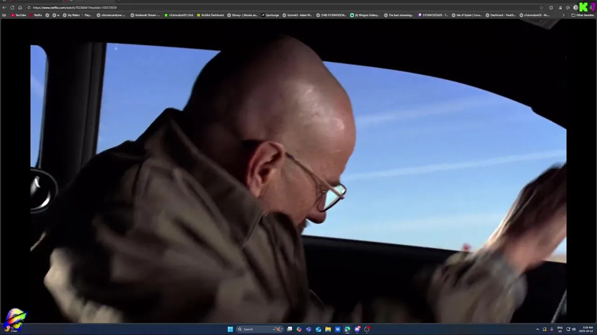The height and width of the screenshot is (335, 597).
Task: Click the taskbar Search box
Action: tap(260, 329)
